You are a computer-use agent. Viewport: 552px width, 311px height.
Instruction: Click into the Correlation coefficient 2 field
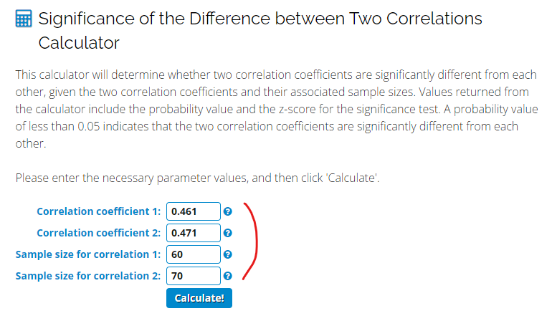[193, 233]
